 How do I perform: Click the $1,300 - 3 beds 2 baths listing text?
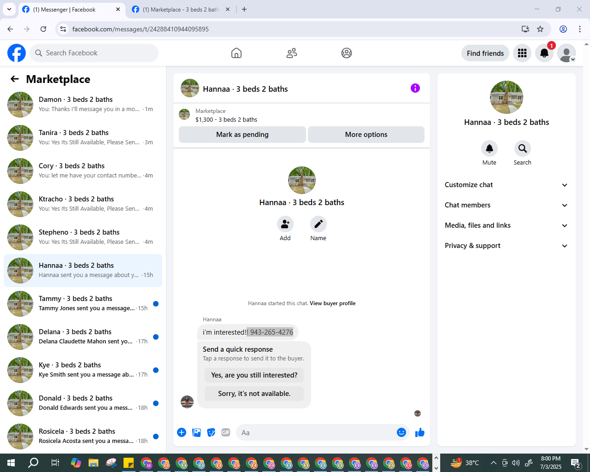(x=226, y=119)
